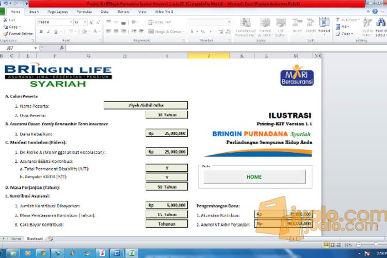The height and width of the screenshot is (258, 387).
Task: Switch to the Ilustrasi sheet tab
Action: tap(35, 239)
